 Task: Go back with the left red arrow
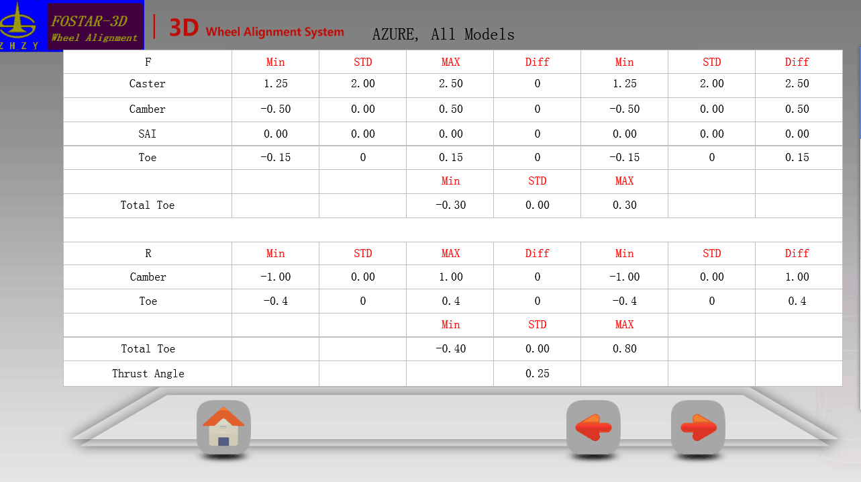tap(593, 427)
